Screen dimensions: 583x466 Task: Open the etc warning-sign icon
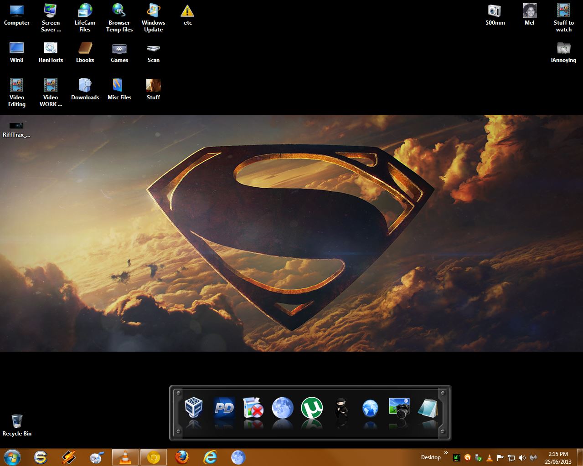click(187, 15)
